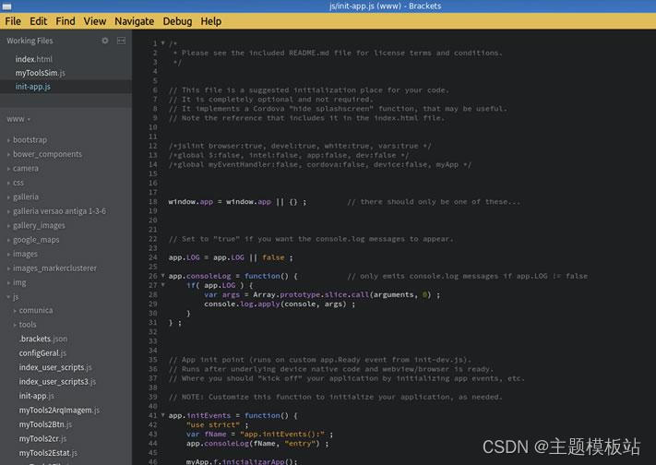Expand the bower_components folder
The width and height of the screenshot is (656, 465).
coord(47,154)
